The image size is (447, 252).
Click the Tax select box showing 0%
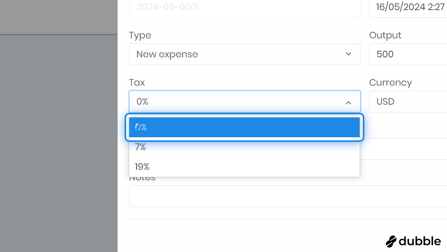[237, 102]
